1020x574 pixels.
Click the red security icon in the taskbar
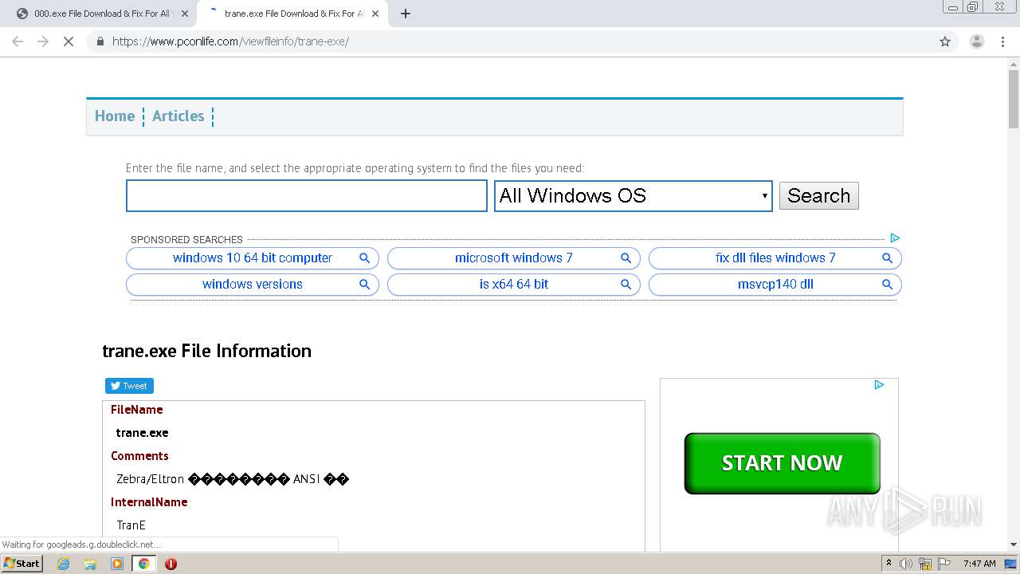(x=171, y=564)
